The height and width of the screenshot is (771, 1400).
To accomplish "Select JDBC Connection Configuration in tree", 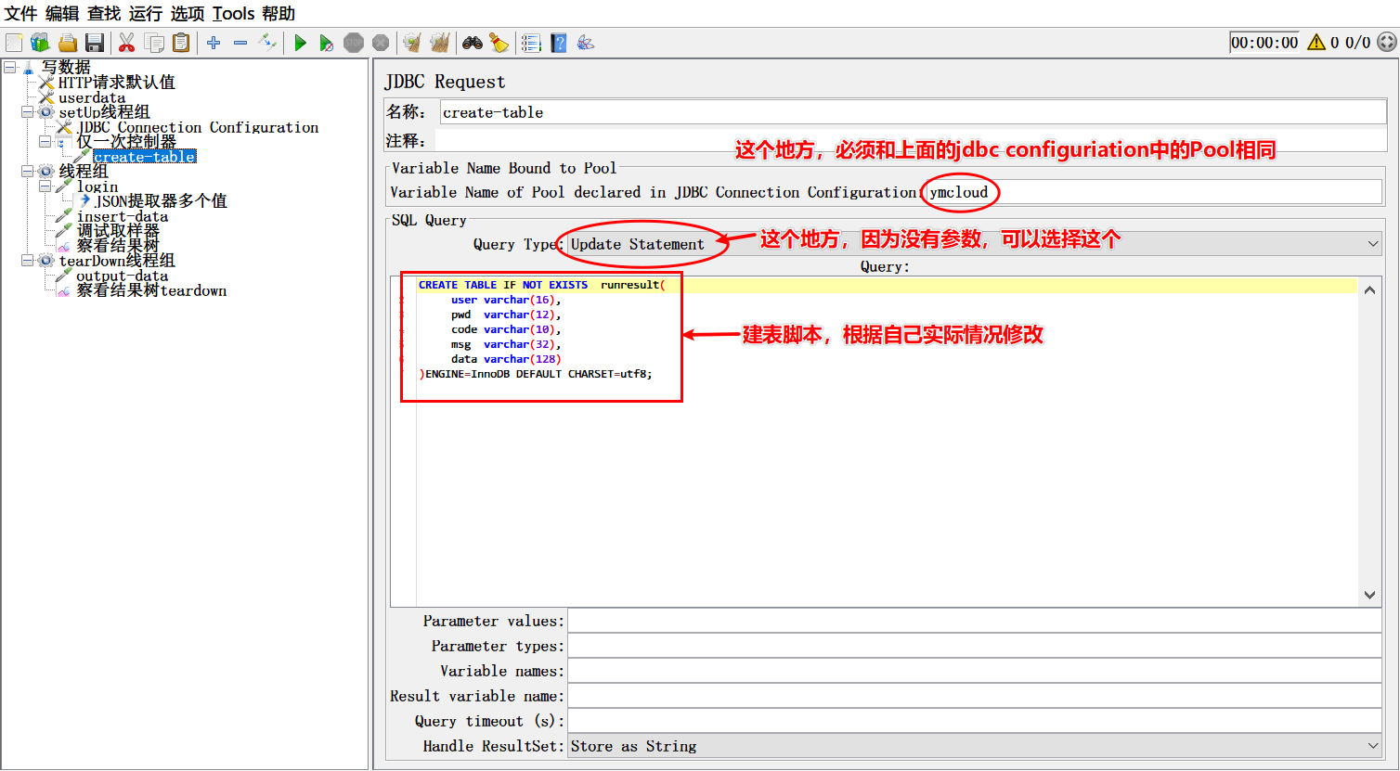I will tap(198, 127).
